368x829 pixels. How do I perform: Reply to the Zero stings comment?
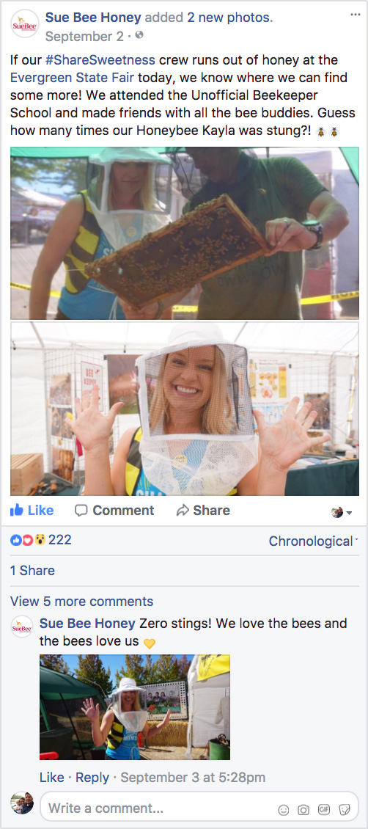(92, 777)
